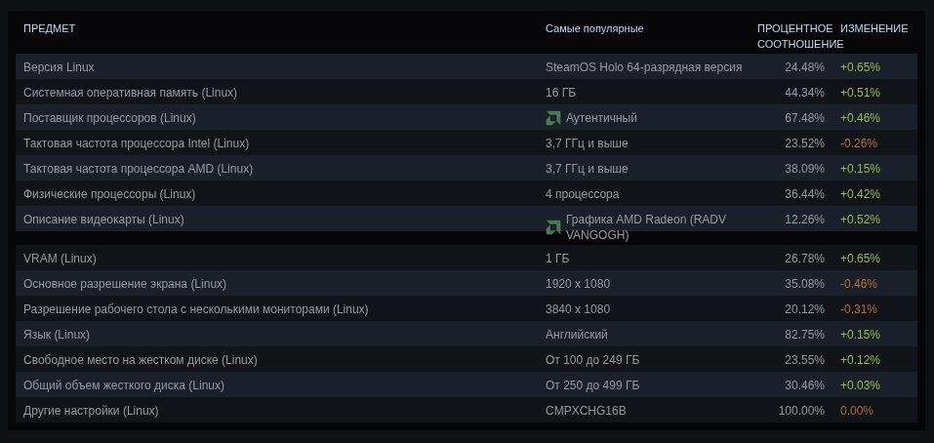
Task: Expand Тактовая частота процессора AMD row
Action: click(x=135, y=169)
